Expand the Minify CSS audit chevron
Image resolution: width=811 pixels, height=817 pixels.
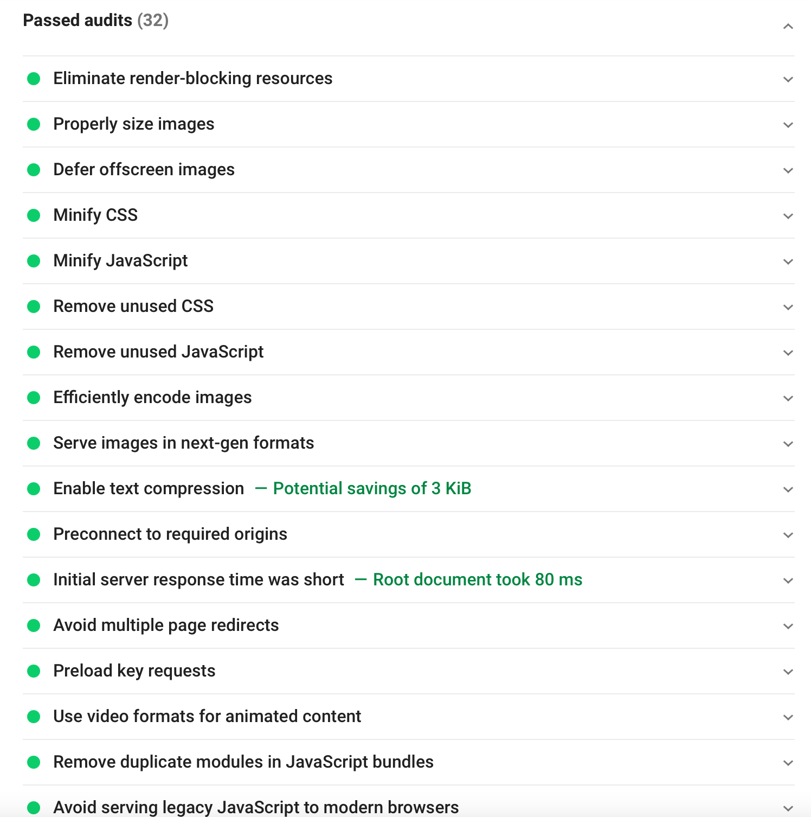tap(788, 216)
